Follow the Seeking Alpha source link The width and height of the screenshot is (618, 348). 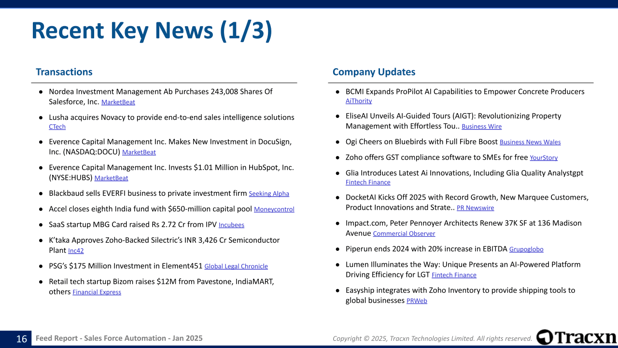(x=268, y=194)
